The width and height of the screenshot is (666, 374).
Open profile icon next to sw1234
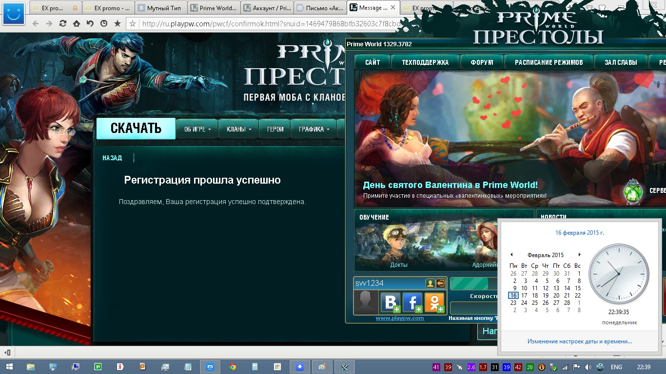[430, 283]
